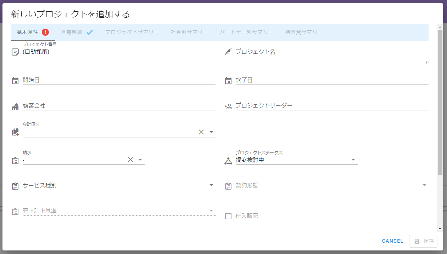Click the star person icon for プロジェクトリーダー
The image size is (447, 254).
point(228,106)
